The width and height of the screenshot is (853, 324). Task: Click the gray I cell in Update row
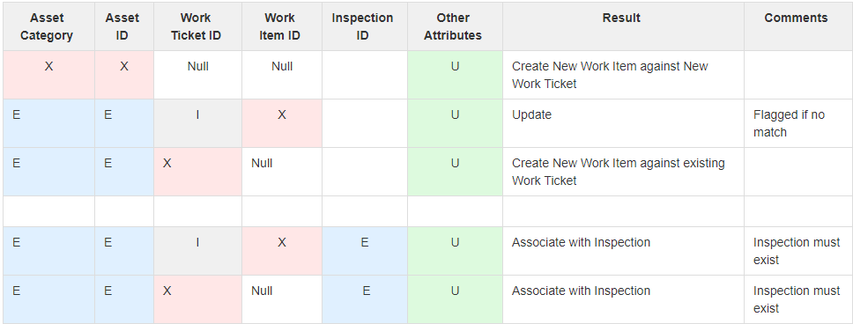coord(197,123)
